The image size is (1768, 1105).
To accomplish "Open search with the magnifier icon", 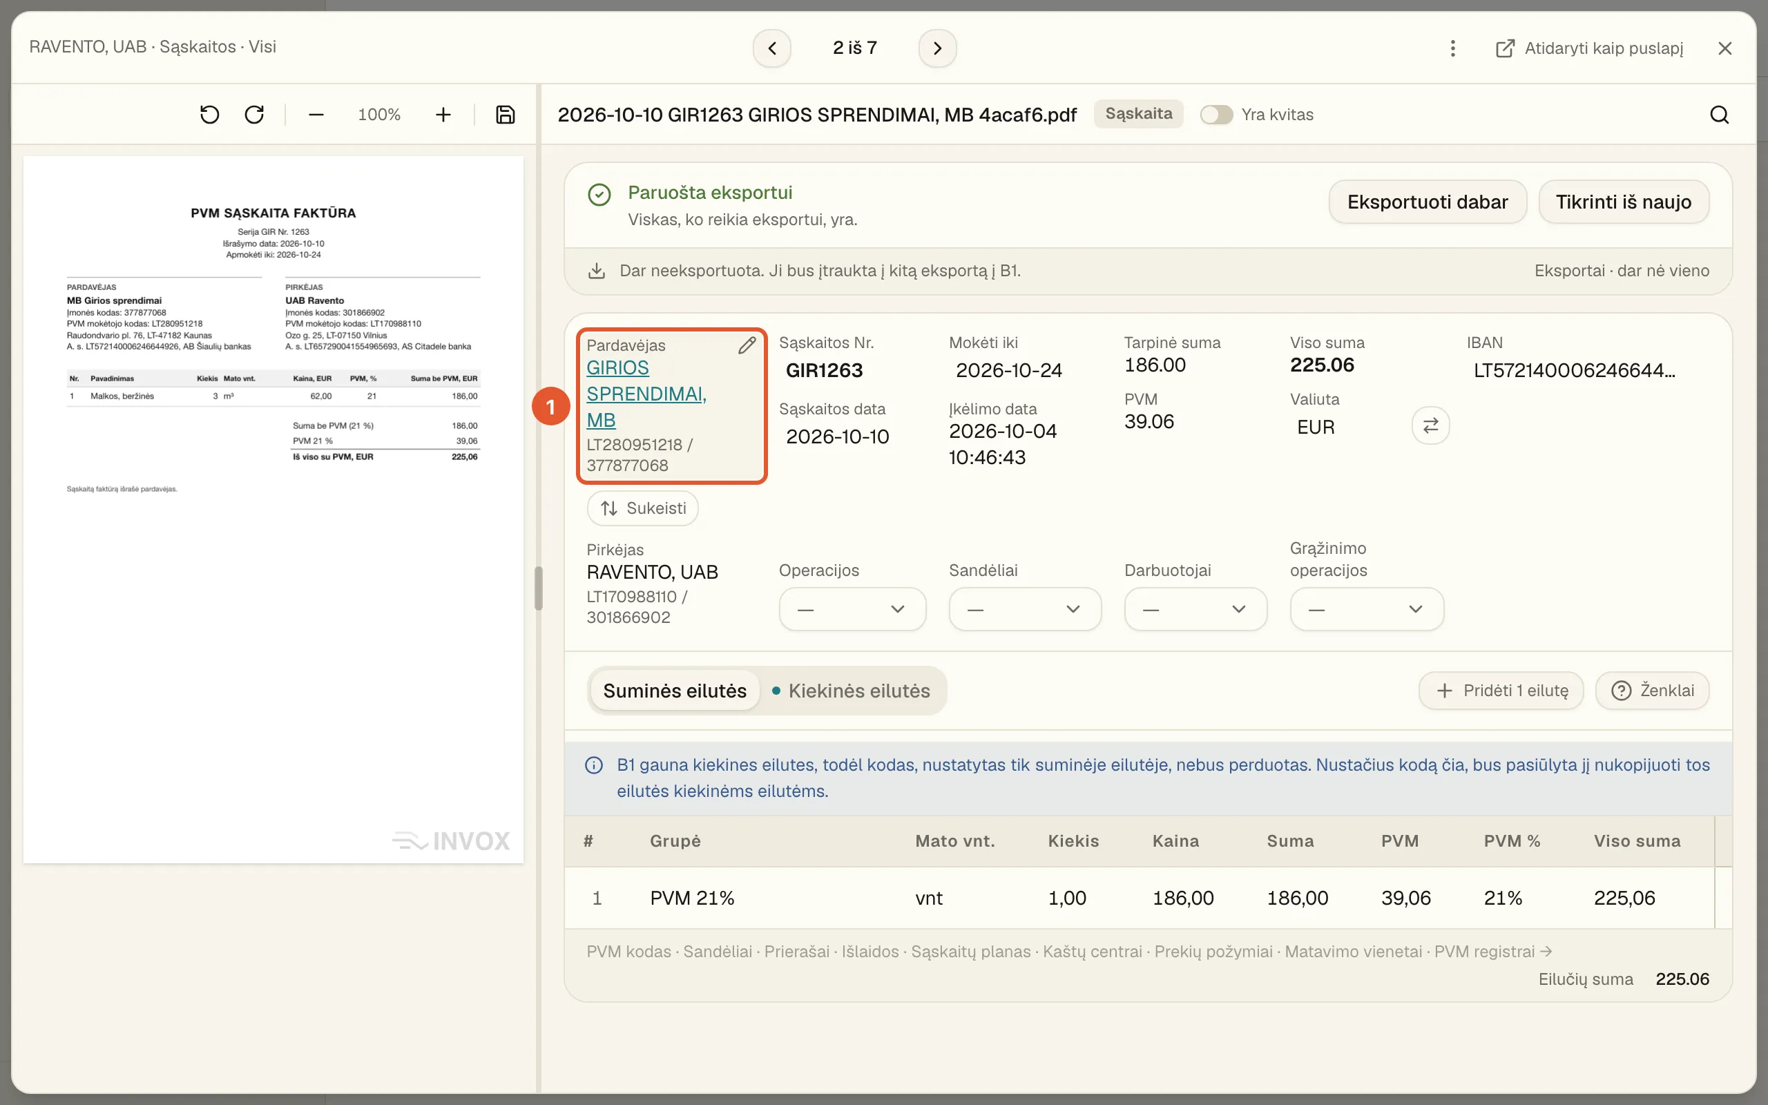I will click(1719, 115).
